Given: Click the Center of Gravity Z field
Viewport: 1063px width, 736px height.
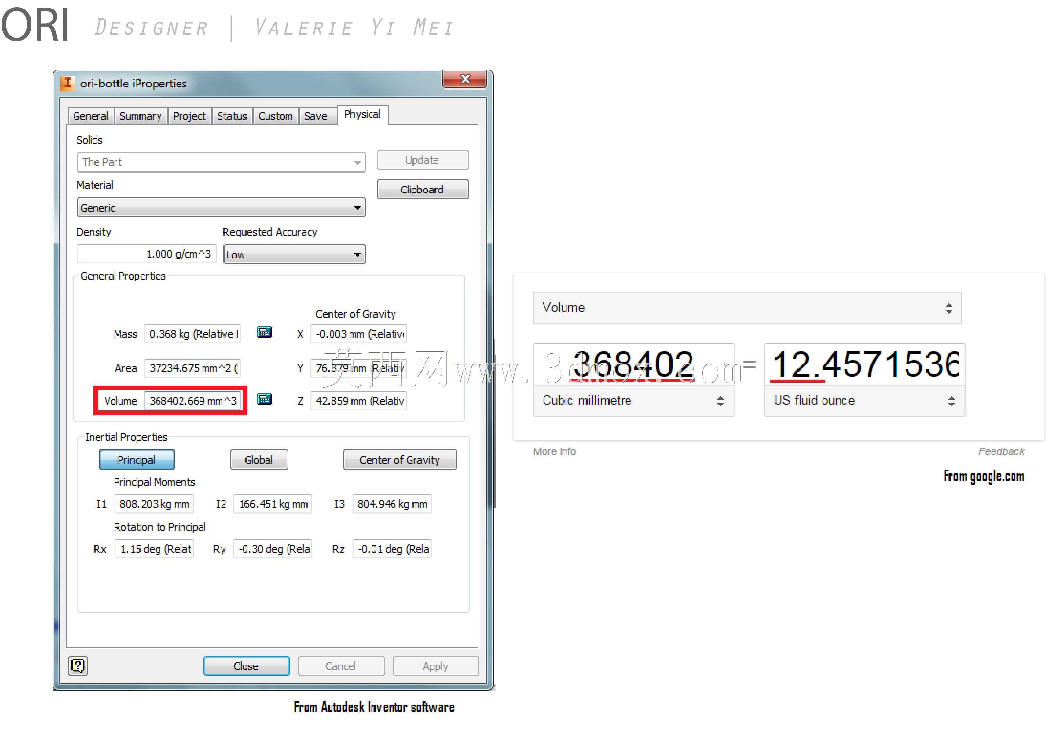Looking at the screenshot, I should click(x=359, y=401).
